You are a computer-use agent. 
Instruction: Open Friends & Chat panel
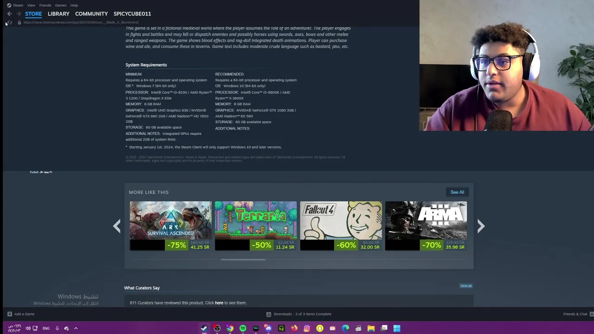pyautogui.click(x=575, y=314)
